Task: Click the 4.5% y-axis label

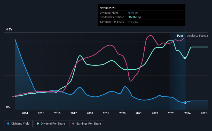Action: click(x=9, y=30)
